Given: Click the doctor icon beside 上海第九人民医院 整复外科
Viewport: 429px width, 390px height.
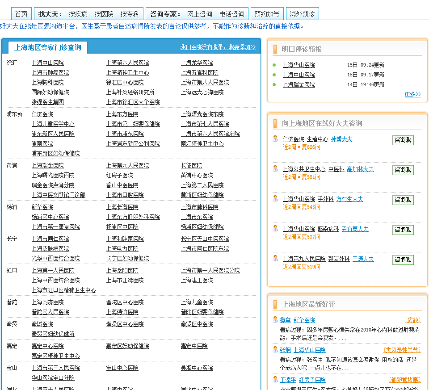Looking at the screenshot, I should [276, 259].
